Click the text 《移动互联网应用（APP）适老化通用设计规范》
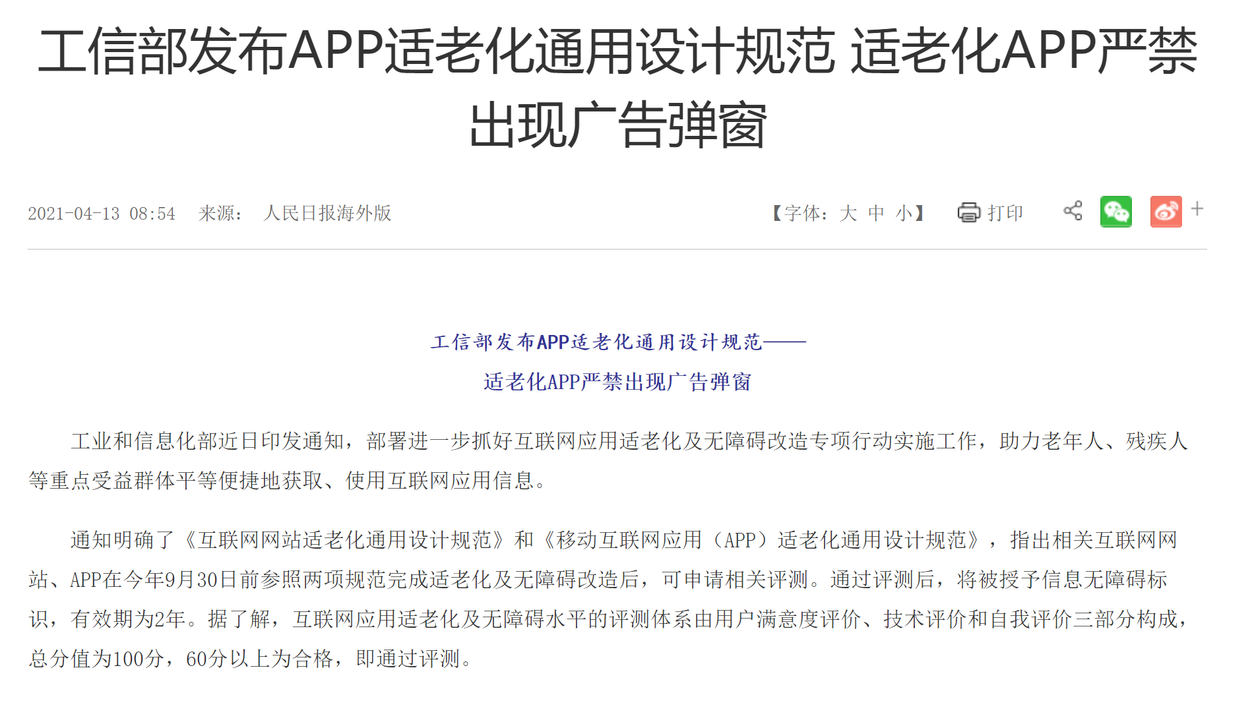The image size is (1254, 701). tap(761, 540)
